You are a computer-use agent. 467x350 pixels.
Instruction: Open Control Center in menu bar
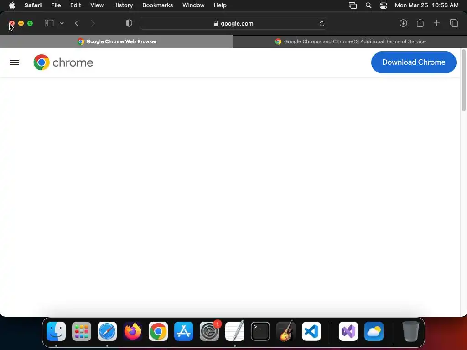[x=383, y=5]
